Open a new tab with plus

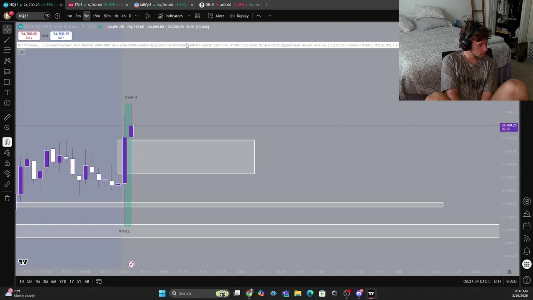(266, 5)
